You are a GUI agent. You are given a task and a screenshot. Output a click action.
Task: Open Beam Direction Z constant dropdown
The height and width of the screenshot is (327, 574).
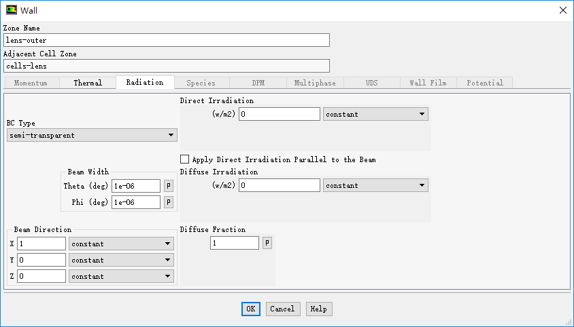121,276
